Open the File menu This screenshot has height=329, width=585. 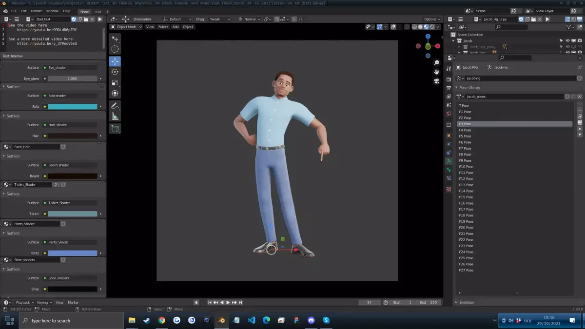tap(13, 11)
